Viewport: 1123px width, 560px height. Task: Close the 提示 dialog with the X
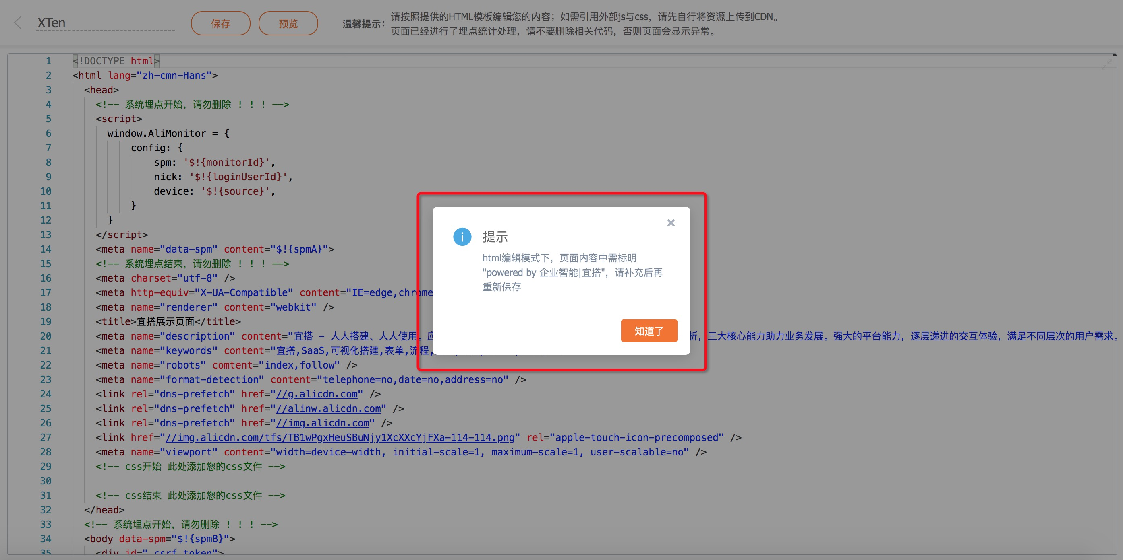[671, 223]
